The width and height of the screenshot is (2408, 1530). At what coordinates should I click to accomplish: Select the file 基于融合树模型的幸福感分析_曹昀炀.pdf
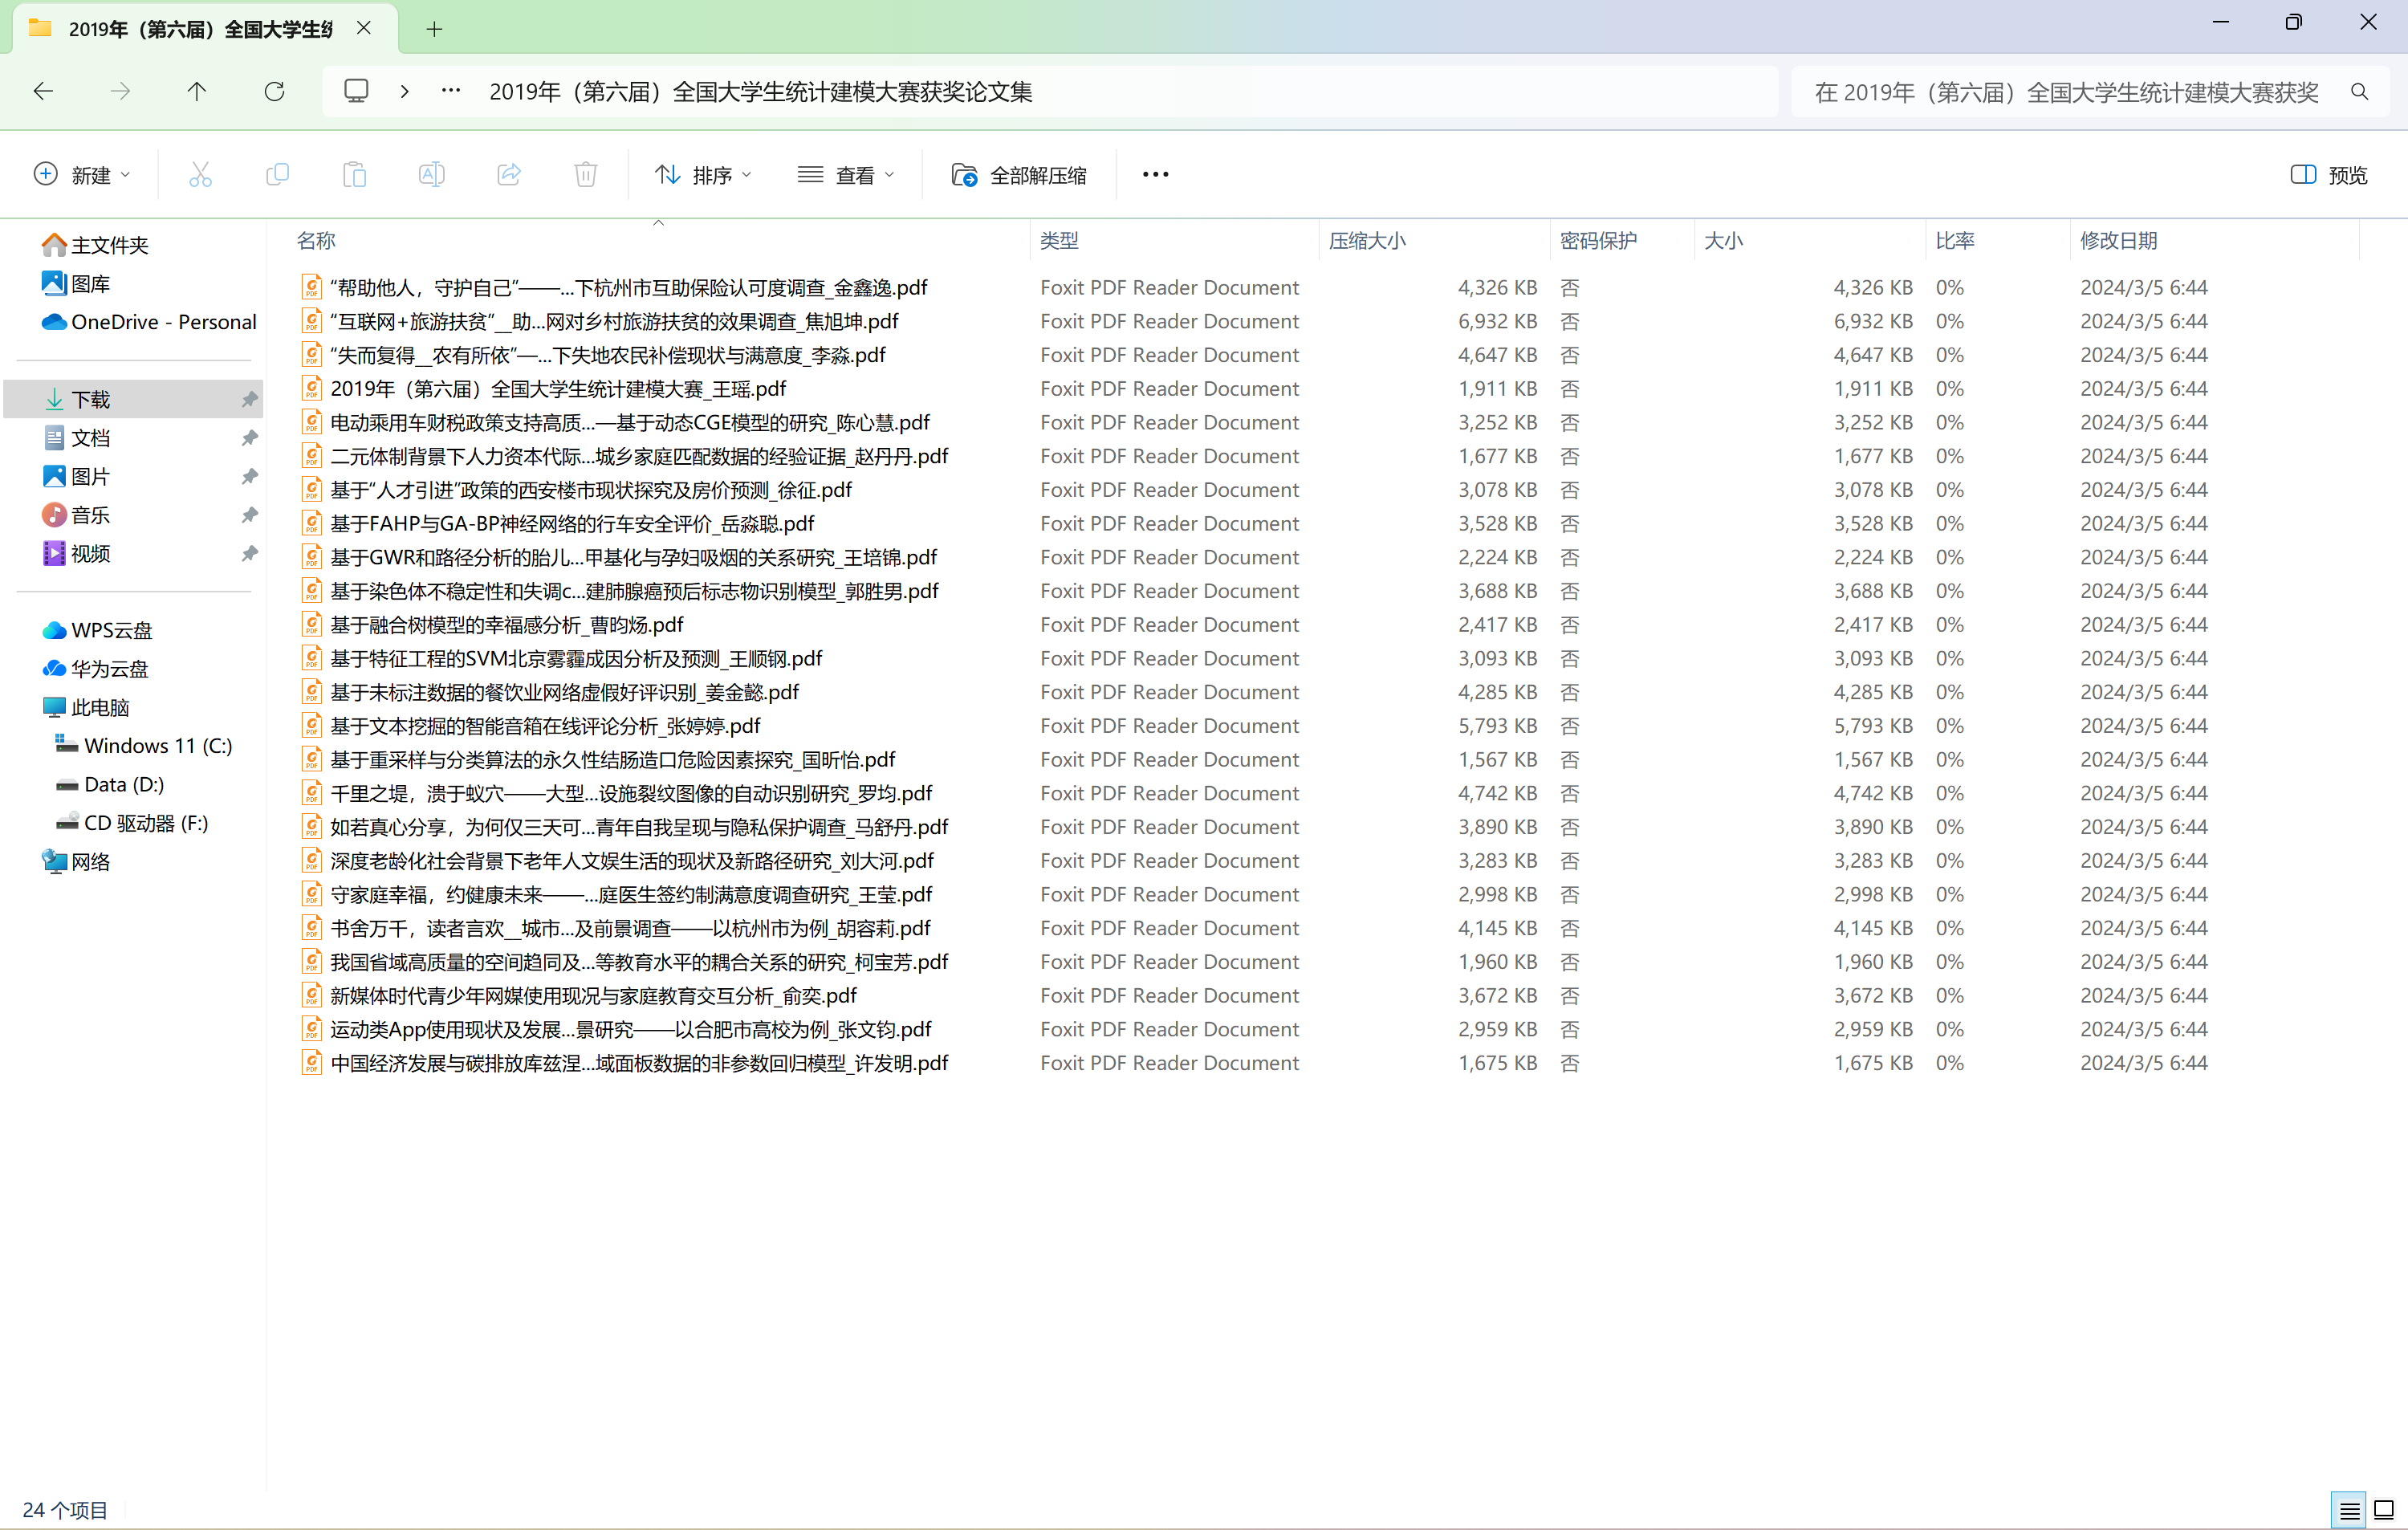pos(506,625)
